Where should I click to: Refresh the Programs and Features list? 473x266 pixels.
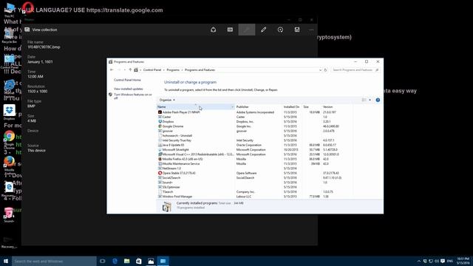coord(325,70)
